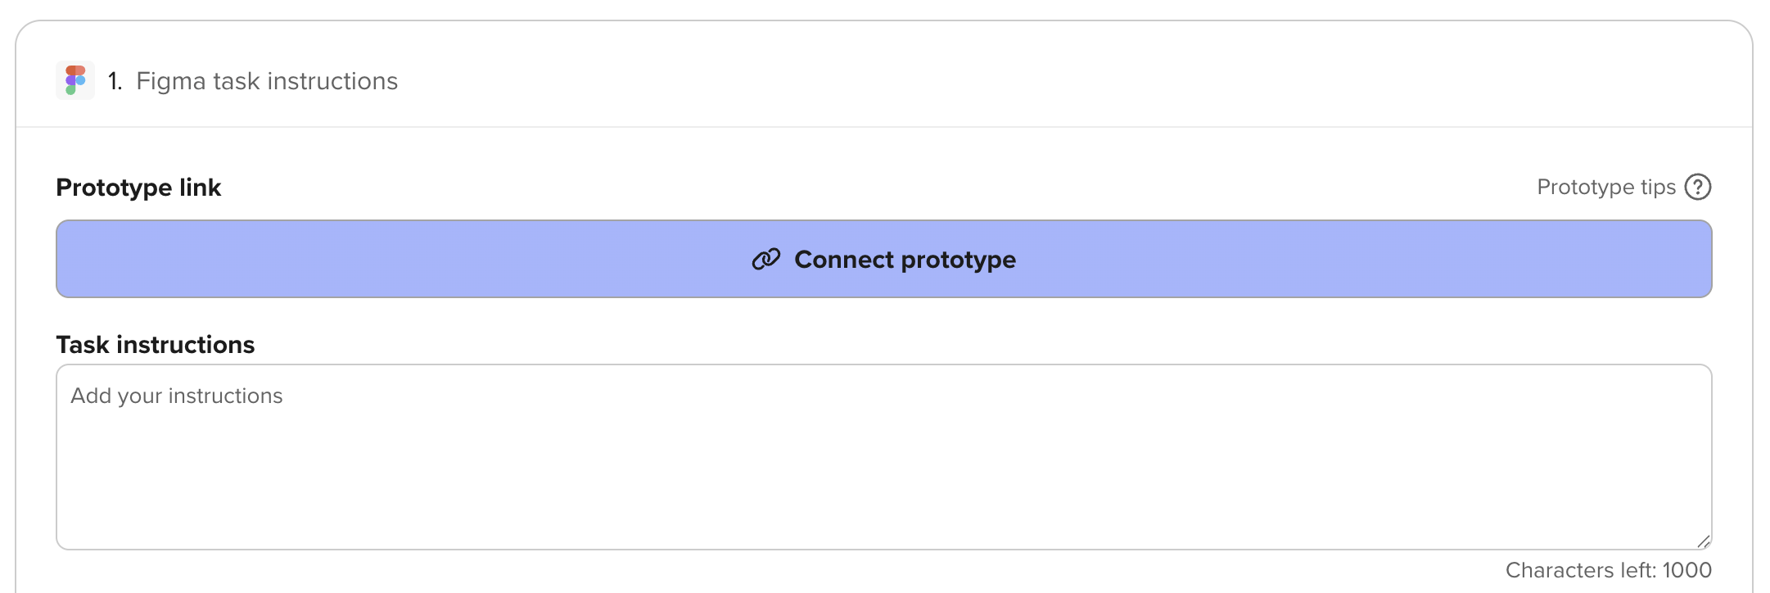The height and width of the screenshot is (593, 1770).
Task: Click the word "tips" in Prototype tips
Action: pos(1658,188)
